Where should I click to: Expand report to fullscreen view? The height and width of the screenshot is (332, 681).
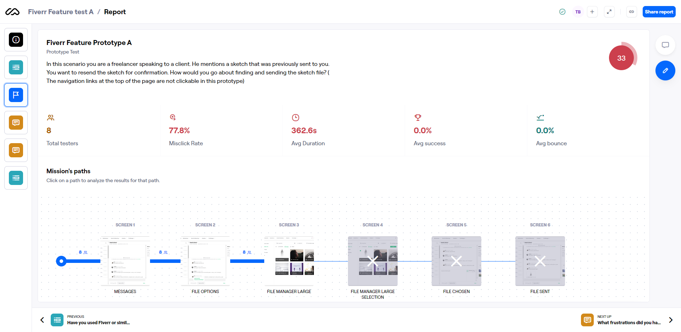click(x=609, y=12)
